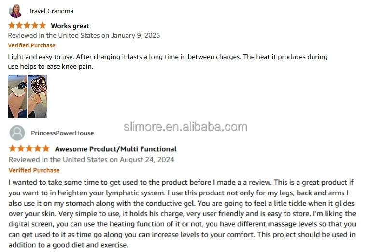Open the massager pad underside photo thumbnail
The width and height of the screenshot is (370, 252).
click(x=37, y=96)
